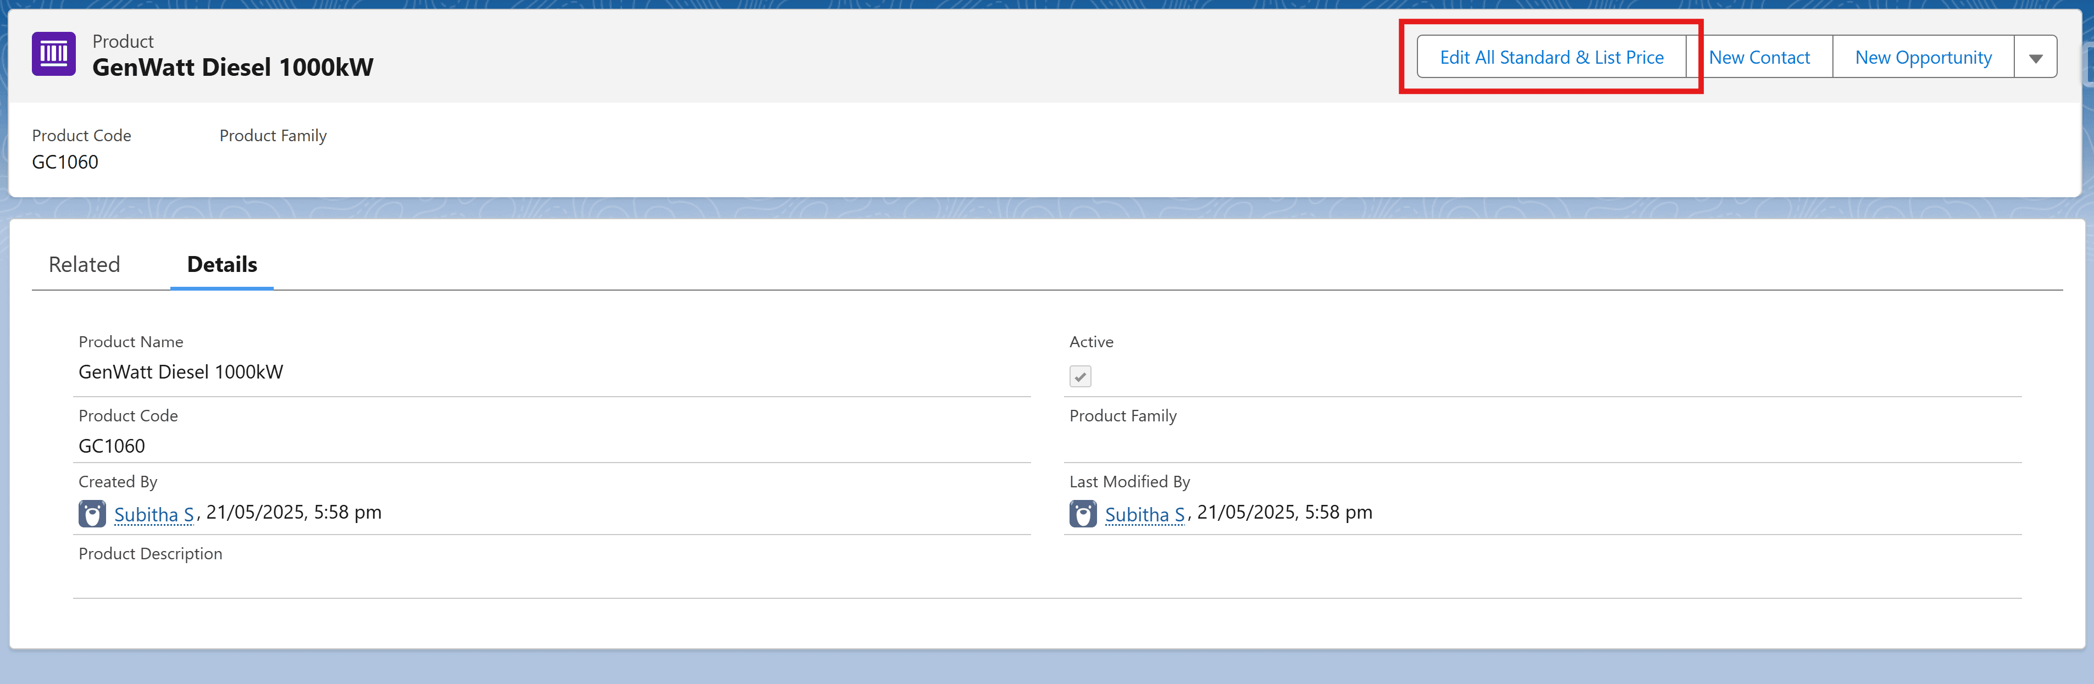The image size is (2094, 684).
Task: Click Created By user avatar icon
Action: [92, 513]
